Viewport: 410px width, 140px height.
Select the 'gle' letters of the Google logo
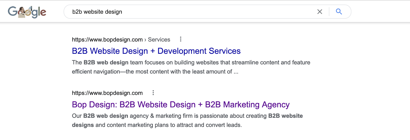[x=39, y=12]
